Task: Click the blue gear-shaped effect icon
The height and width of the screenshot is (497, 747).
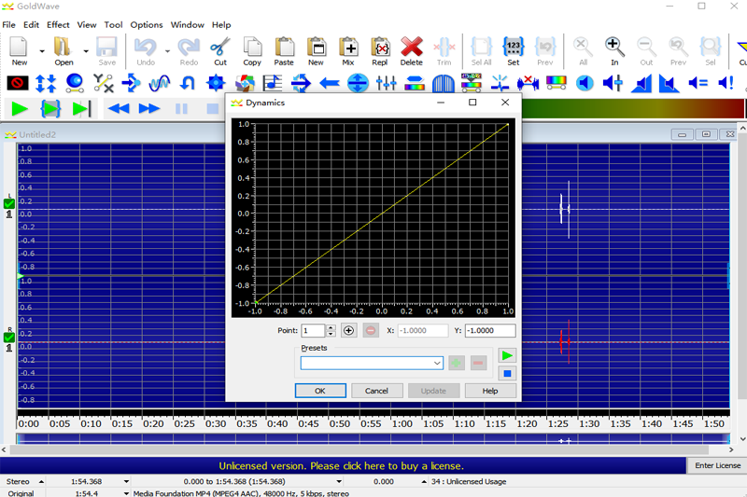Action: [216, 83]
